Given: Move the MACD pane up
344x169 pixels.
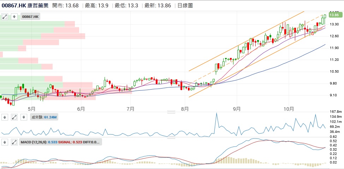Looking at the screenshot, I should [x=5, y=142].
